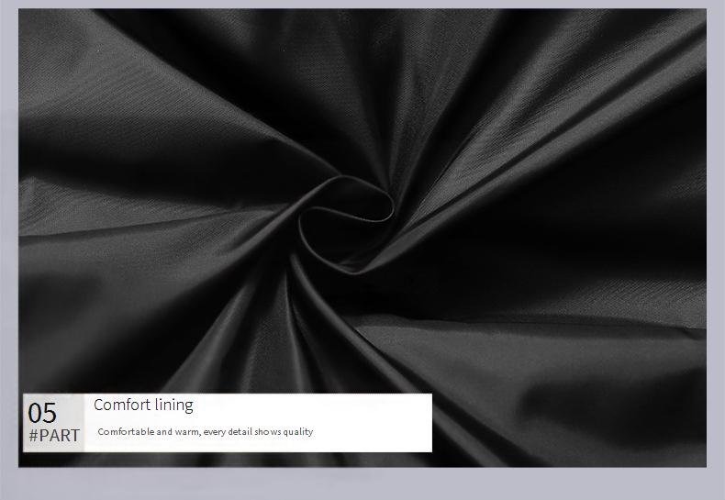The width and height of the screenshot is (725, 500).
Task: Click the "05" section number
Action: [42, 413]
